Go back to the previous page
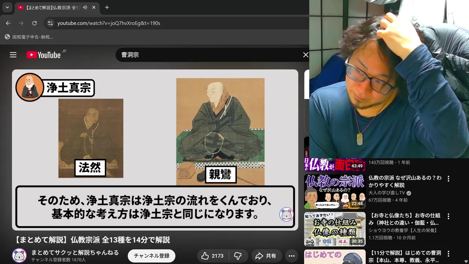Screen dimensions: 469x264 tap(8, 23)
